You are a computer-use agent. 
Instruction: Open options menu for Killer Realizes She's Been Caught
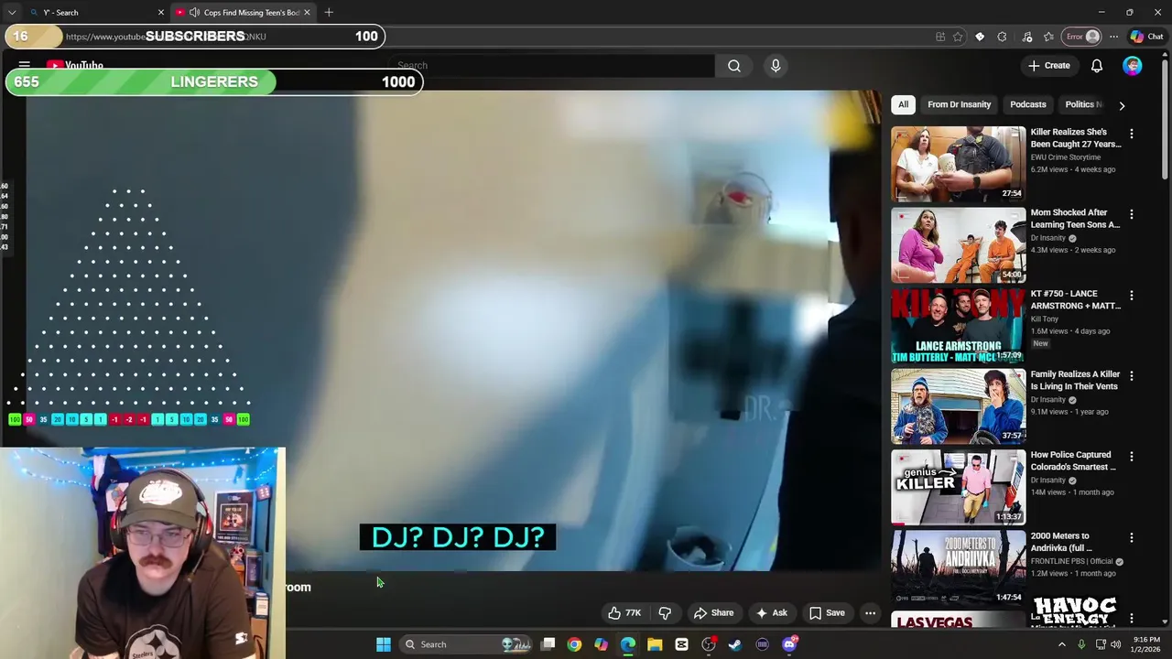[1132, 134]
